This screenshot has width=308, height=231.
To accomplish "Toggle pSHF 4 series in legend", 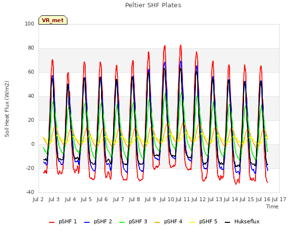I will coord(168,221).
